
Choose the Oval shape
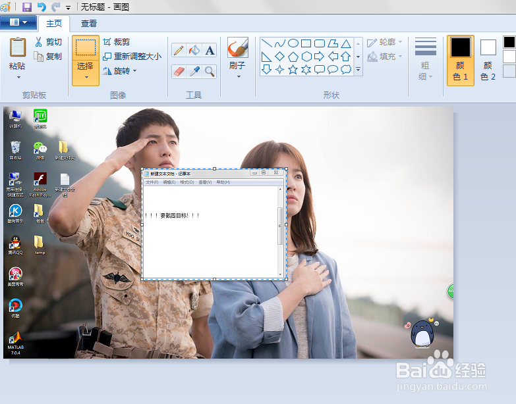(x=293, y=43)
